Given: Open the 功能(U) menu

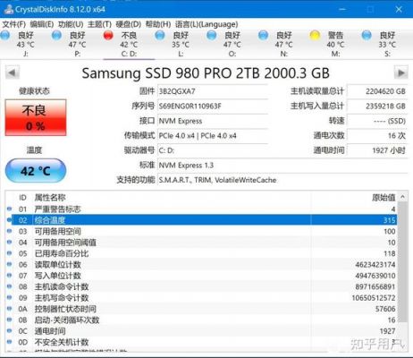Looking at the screenshot, I should tap(71, 24).
